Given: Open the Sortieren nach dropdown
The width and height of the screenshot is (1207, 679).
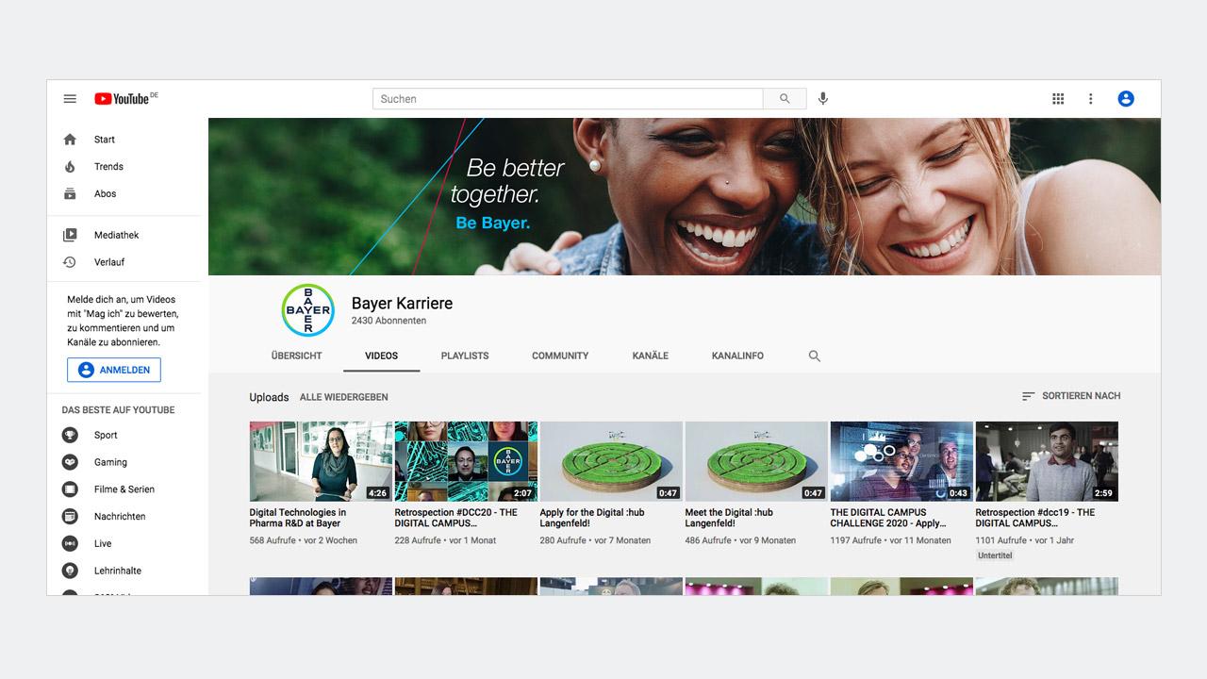Looking at the screenshot, I should tap(1071, 396).
